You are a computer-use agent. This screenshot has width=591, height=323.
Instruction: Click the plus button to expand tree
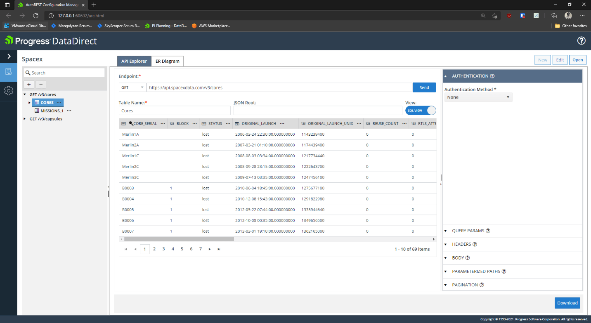[29, 85]
